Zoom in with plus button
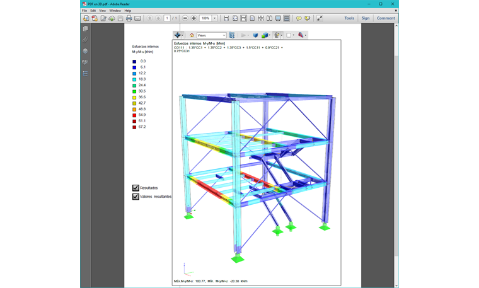Screen dimensions: 479x288 coord(193,18)
